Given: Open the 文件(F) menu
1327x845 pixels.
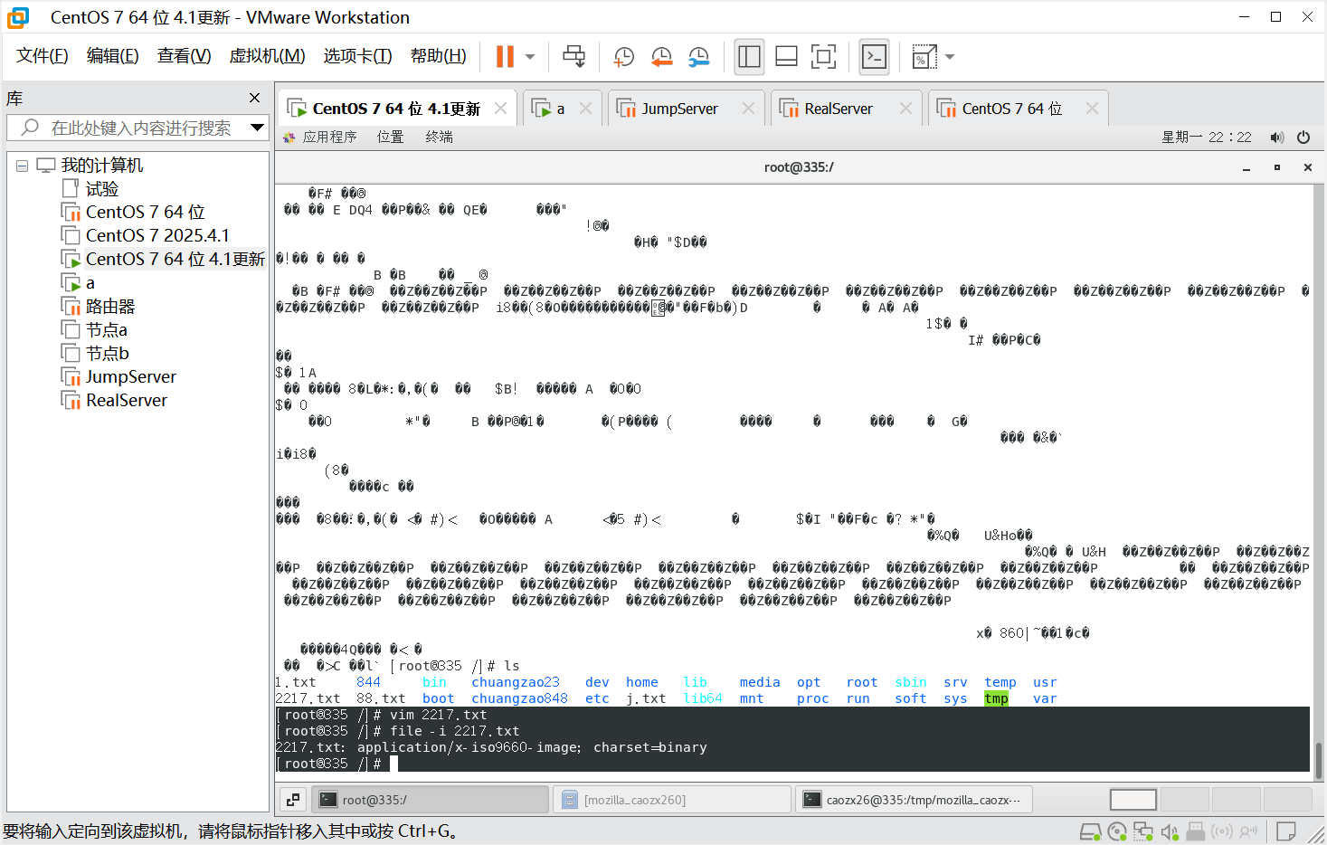Looking at the screenshot, I should point(43,56).
